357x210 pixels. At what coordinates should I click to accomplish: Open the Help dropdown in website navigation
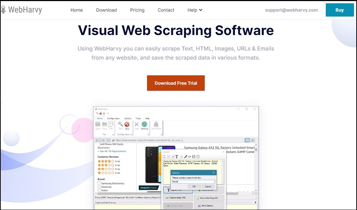pyautogui.click(x=195, y=10)
